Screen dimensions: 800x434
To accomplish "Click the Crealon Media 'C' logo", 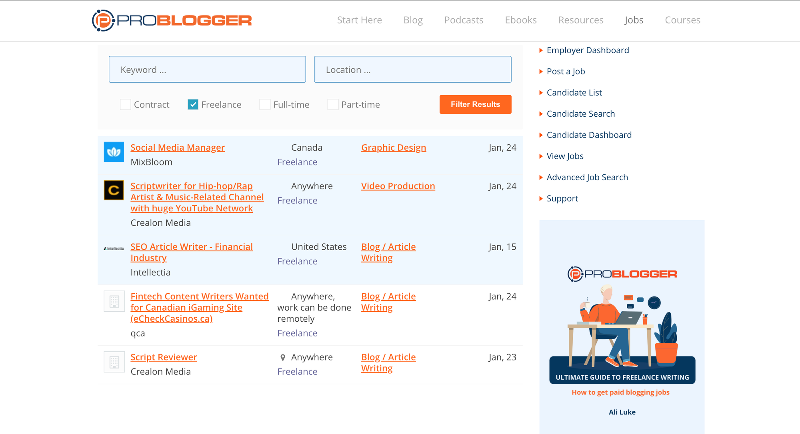I will (114, 190).
